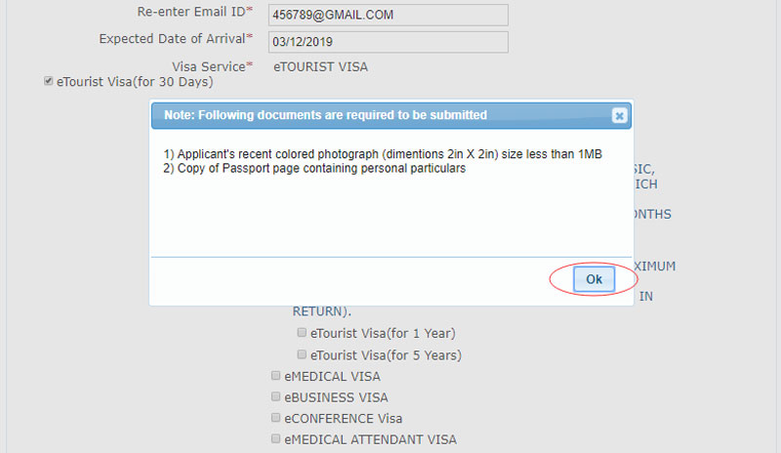Tick the eTourist Visa(for 1 Year) checkbox

pos(303,333)
